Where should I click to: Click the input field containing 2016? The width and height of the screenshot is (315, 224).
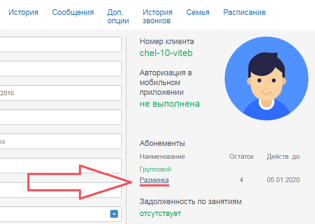[x=60, y=93]
